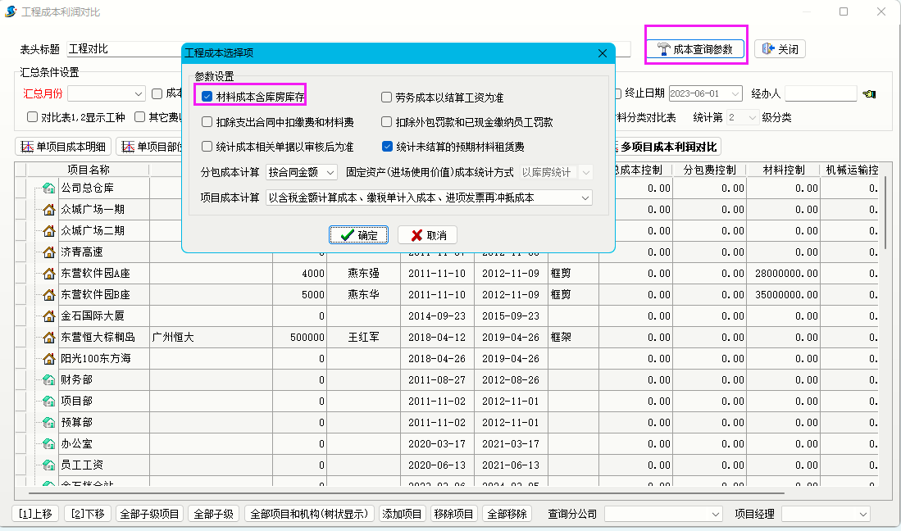901x531 pixels.
Task: Pick the 阳光100东方海 house icon
Action: pos(49,359)
